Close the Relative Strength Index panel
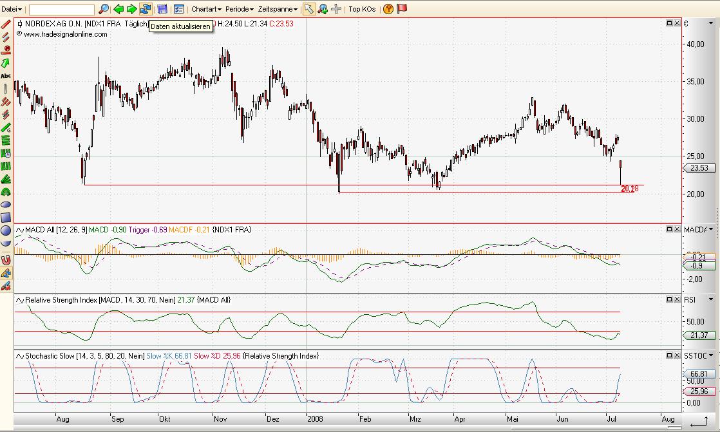720x432 pixels. point(677,299)
